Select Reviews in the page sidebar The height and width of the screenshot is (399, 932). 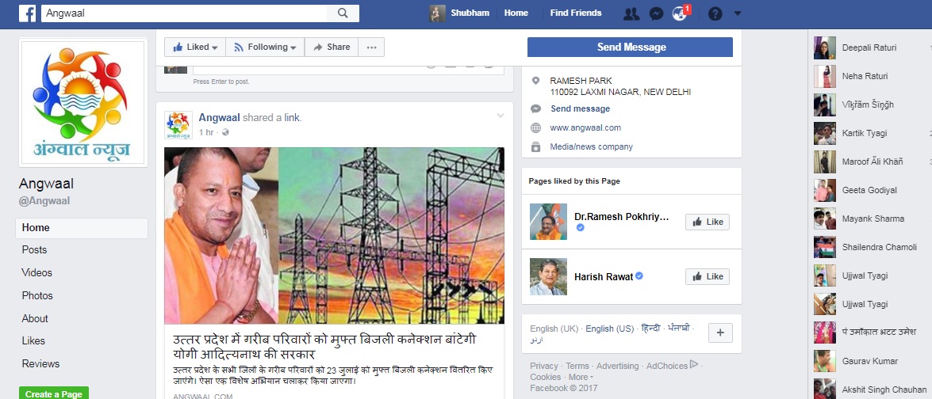click(x=41, y=363)
